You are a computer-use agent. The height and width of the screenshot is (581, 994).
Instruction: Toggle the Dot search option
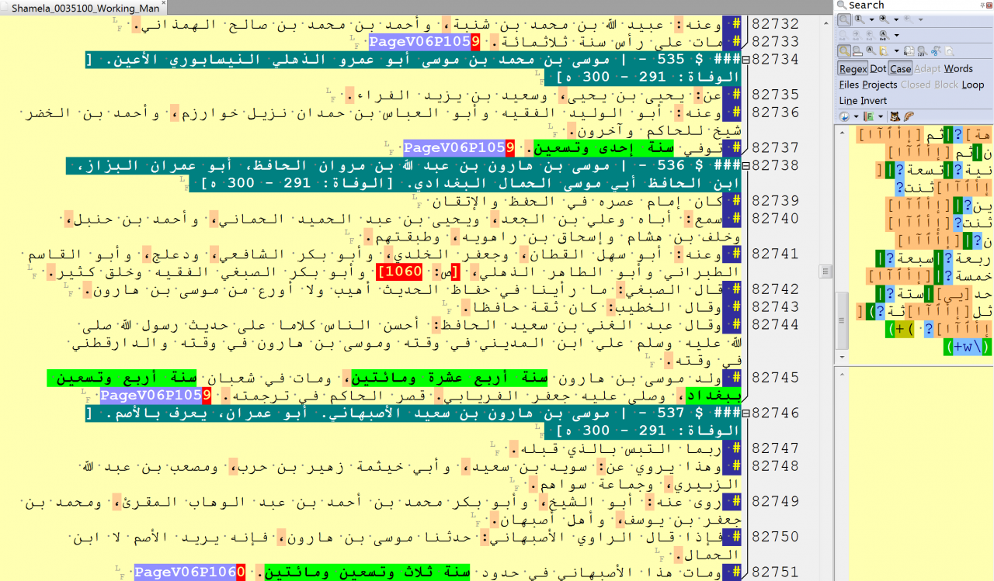pyautogui.click(x=878, y=68)
